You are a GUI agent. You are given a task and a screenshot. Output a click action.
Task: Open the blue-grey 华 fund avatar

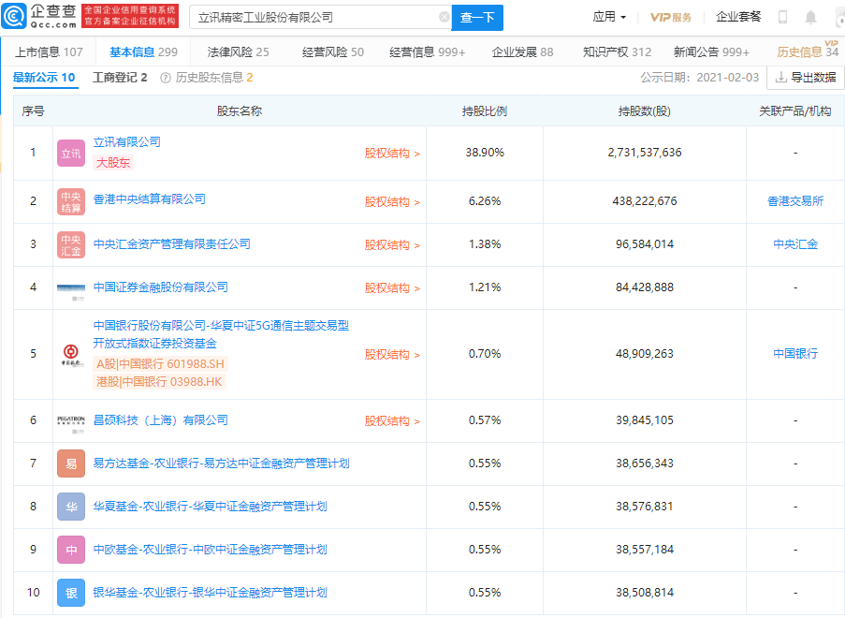pos(71,507)
